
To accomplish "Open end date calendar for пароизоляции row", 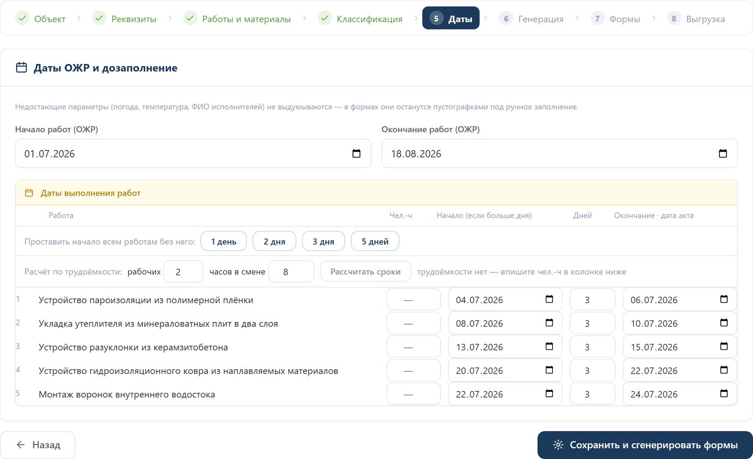I will [724, 299].
